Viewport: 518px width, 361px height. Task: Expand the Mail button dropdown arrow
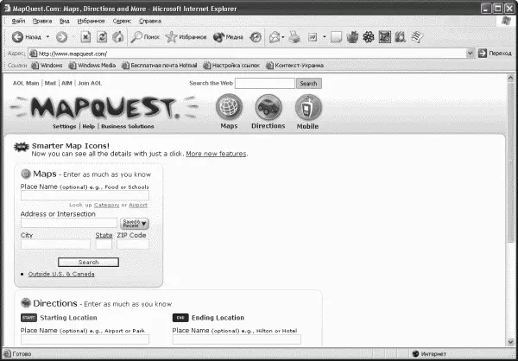click(283, 37)
